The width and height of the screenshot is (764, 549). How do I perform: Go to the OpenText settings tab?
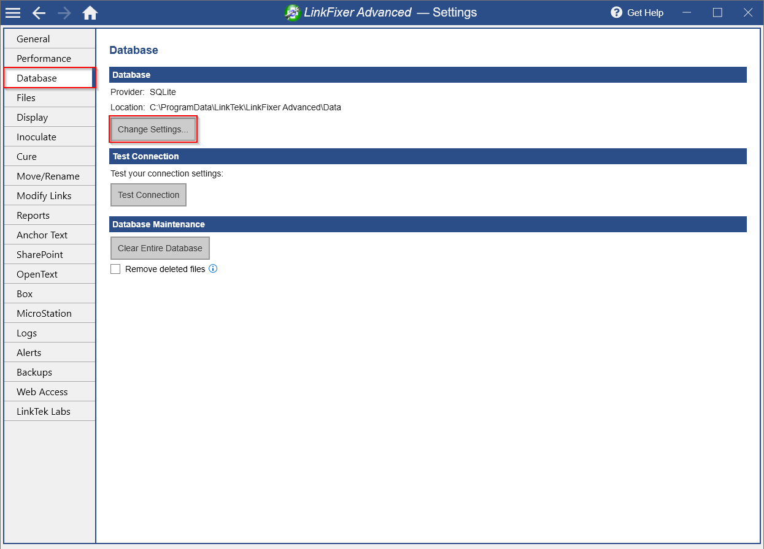coord(50,274)
